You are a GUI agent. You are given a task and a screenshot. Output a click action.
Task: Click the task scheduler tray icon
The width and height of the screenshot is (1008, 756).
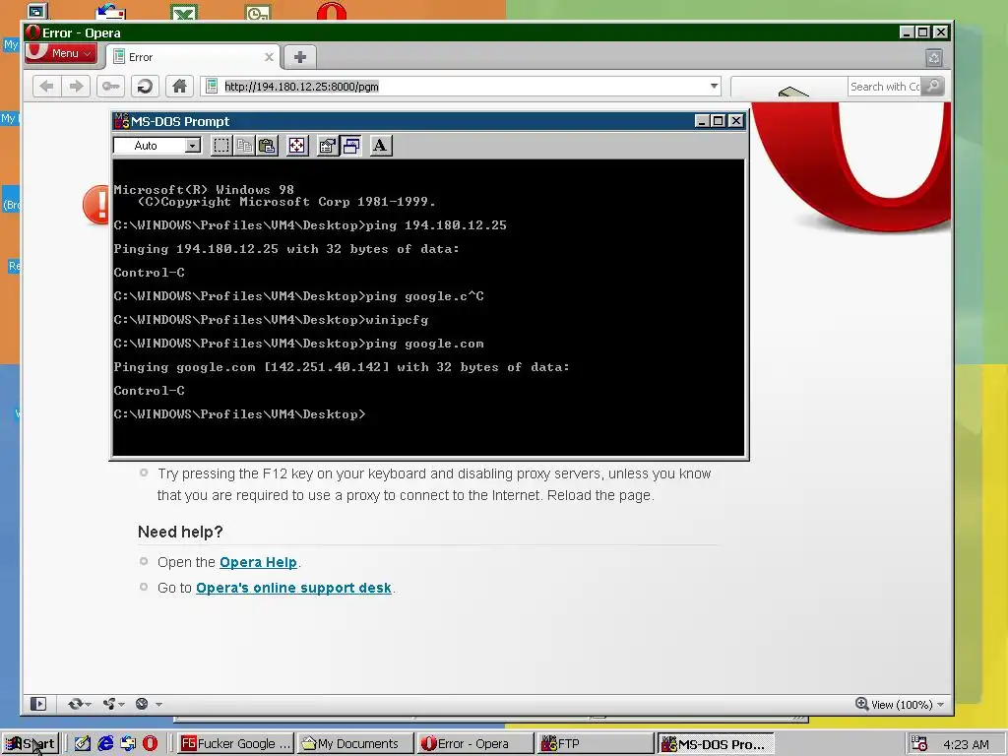(919, 744)
